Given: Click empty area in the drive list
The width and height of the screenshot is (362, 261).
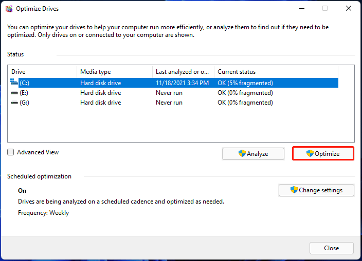Looking at the screenshot, I should click(x=180, y=126).
